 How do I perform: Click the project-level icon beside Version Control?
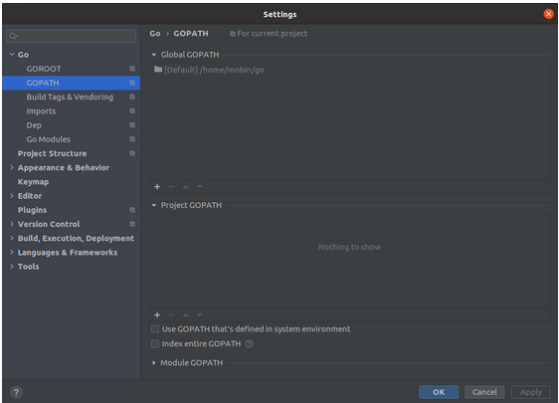(x=132, y=224)
